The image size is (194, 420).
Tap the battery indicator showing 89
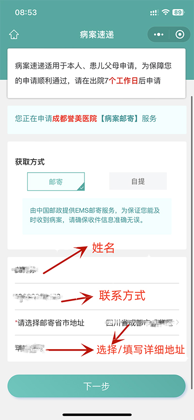pyautogui.click(x=178, y=12)
